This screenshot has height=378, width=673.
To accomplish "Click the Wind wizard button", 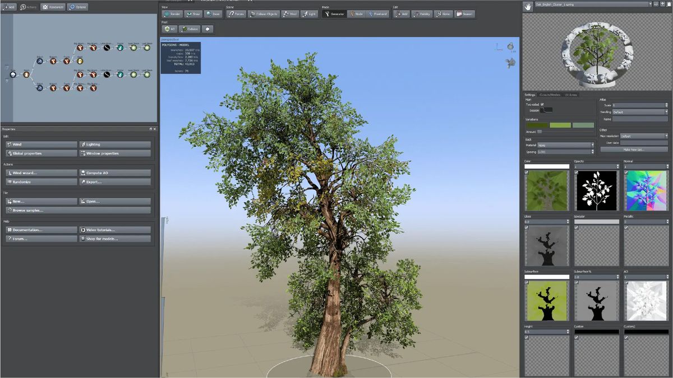I will click(x=42, y=173).
